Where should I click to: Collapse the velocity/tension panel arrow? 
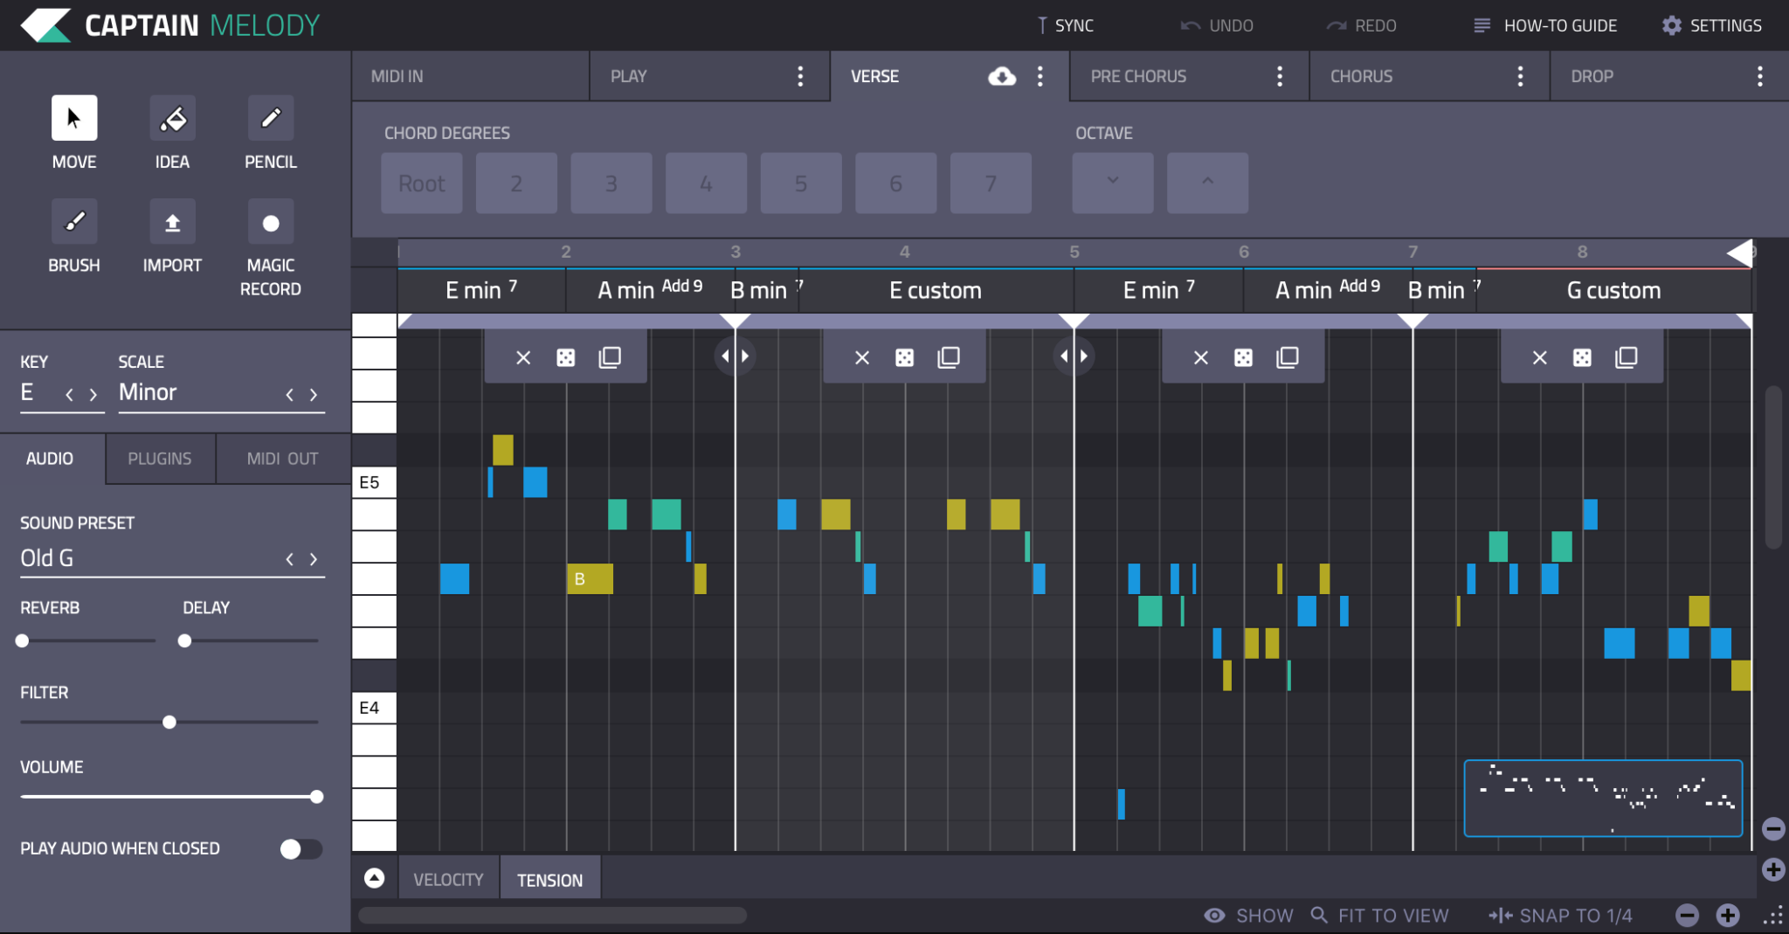[374, 878]
